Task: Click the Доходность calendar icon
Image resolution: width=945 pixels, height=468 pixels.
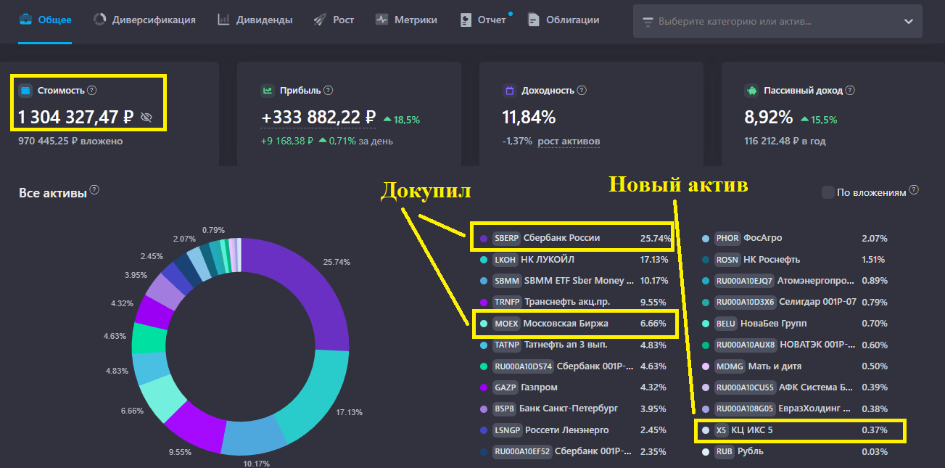Action: coord(509,91)
